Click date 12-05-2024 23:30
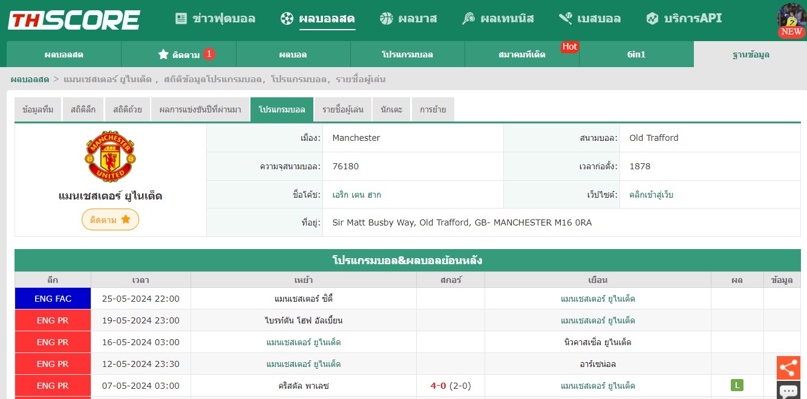This screenshot has width=807, height=399. point(141,364)
